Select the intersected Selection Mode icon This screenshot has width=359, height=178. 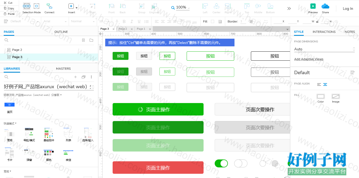point(26,6)
